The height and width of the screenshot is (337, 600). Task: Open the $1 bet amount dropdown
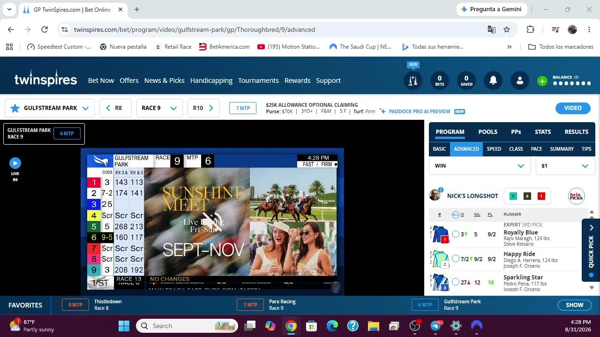click(x=565, y=166)
